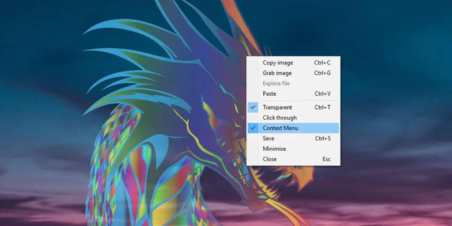The width and height of the screenshot is (452, 226).
Task: Click the greyed-out Explore file entry
Action: pos(293,83)
